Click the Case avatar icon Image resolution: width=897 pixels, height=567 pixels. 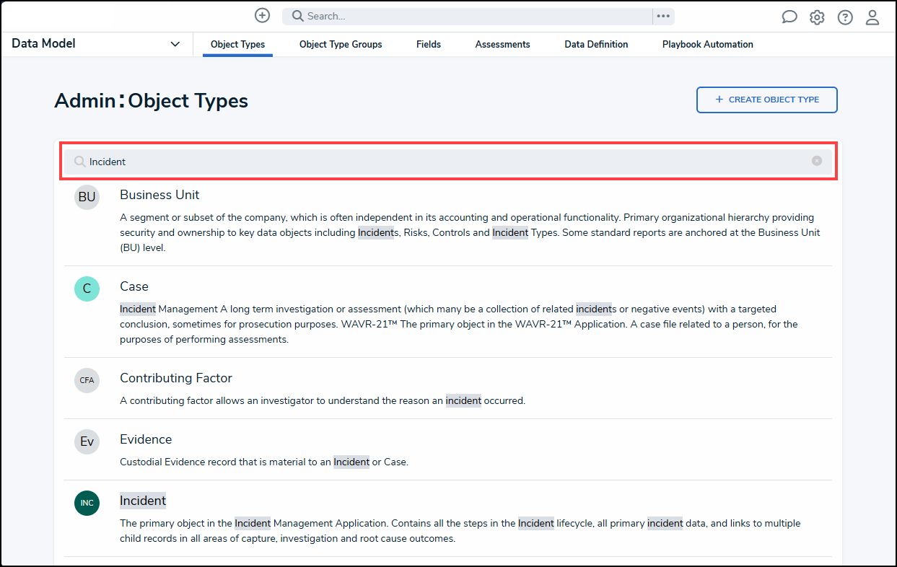(87, 289)
